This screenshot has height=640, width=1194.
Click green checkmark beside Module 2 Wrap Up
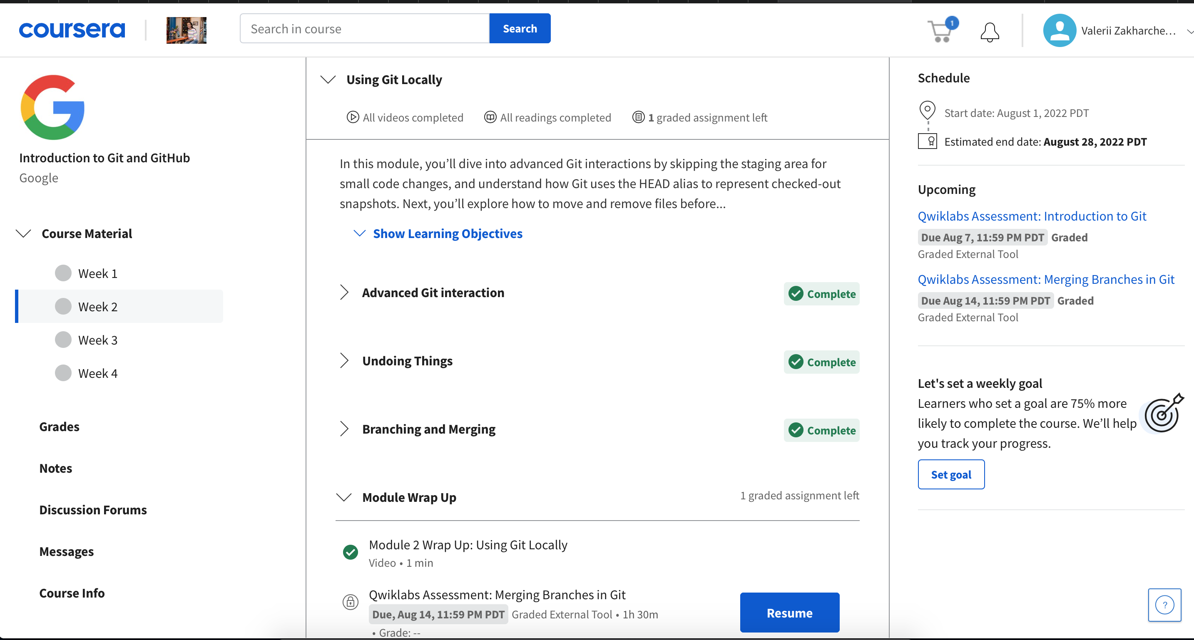(351, 552)
